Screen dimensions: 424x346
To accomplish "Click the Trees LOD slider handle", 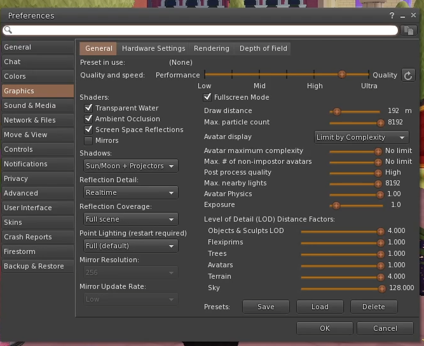I will coord(381,254).
